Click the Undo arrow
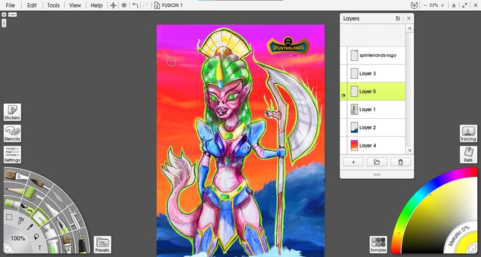Viewport: 481px width, 257px height. pos(135,6)
